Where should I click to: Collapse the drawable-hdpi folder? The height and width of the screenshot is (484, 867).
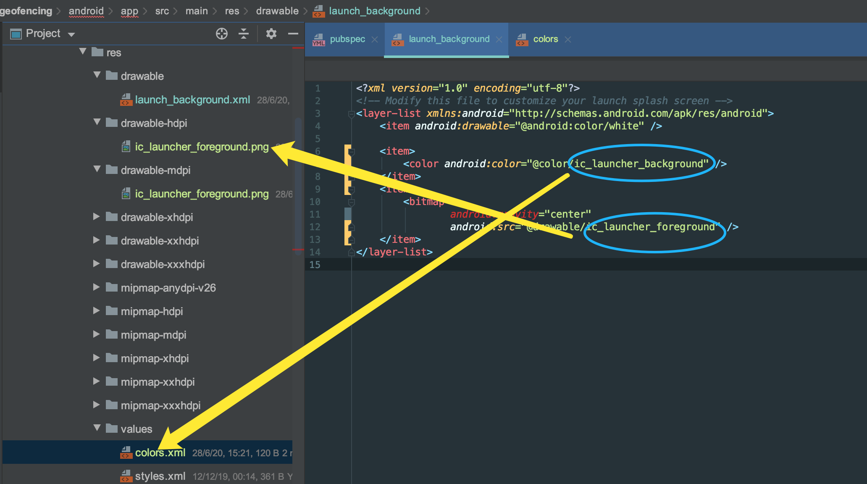pyautogui.click(x=97, y=122)
